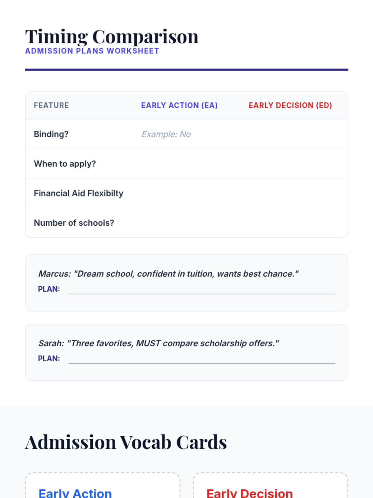Click the FEATURE column header
This screenshot has width=373, height=498.
pos(51,106)
